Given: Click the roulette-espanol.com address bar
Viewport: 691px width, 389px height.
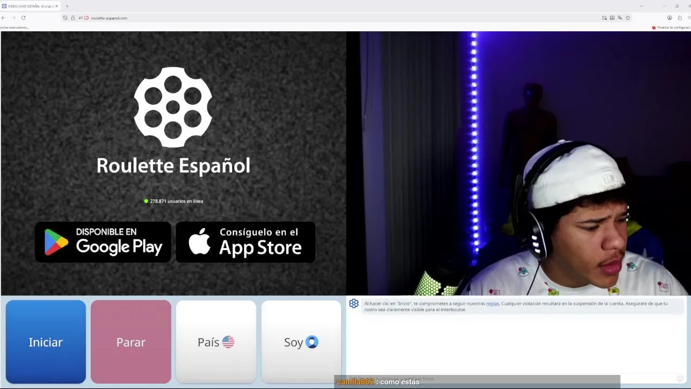Looking at the screenshot, I should tap(345, 18).
